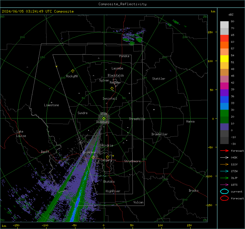Click the Brooks label

point(194,191)
